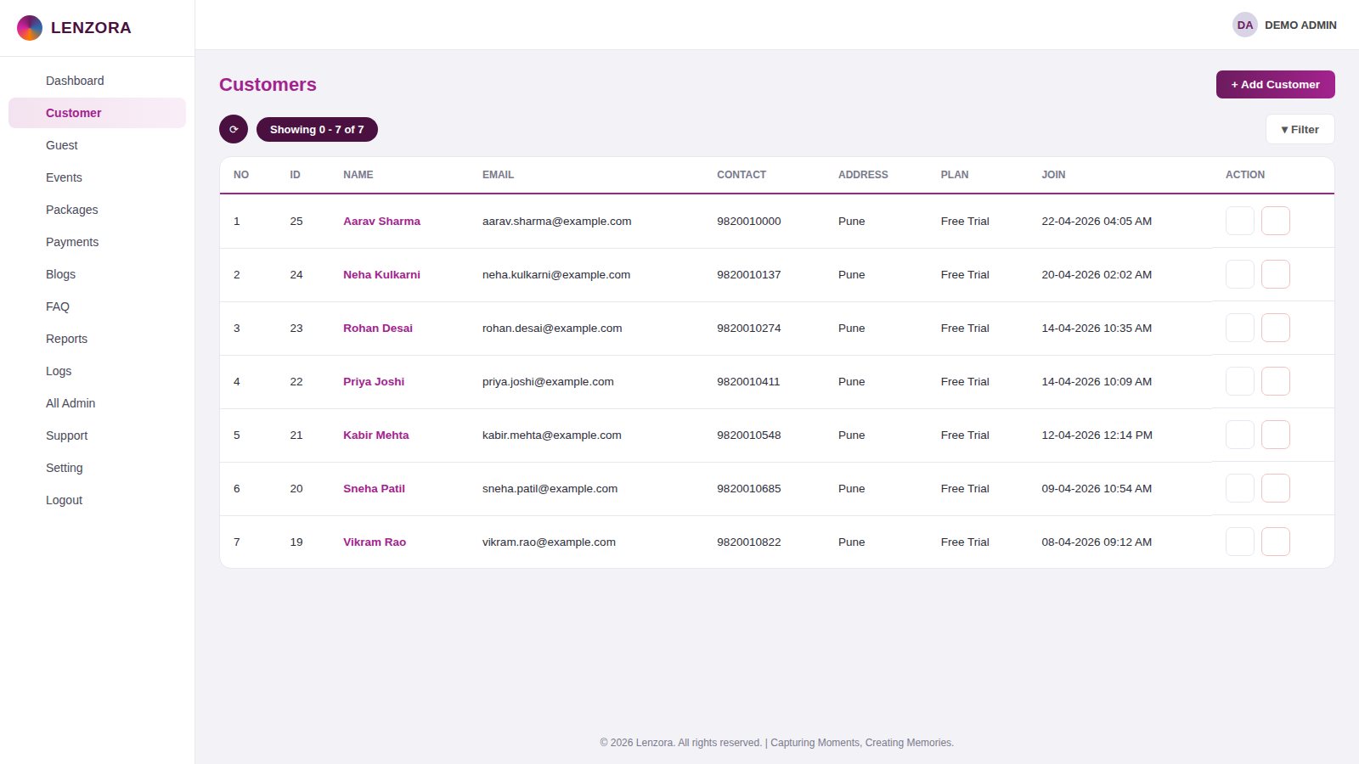The height and width of the screenshot is (764, 1359).
Task: Open Aarav Sharma customer profile link
Action: coord(381,221)
